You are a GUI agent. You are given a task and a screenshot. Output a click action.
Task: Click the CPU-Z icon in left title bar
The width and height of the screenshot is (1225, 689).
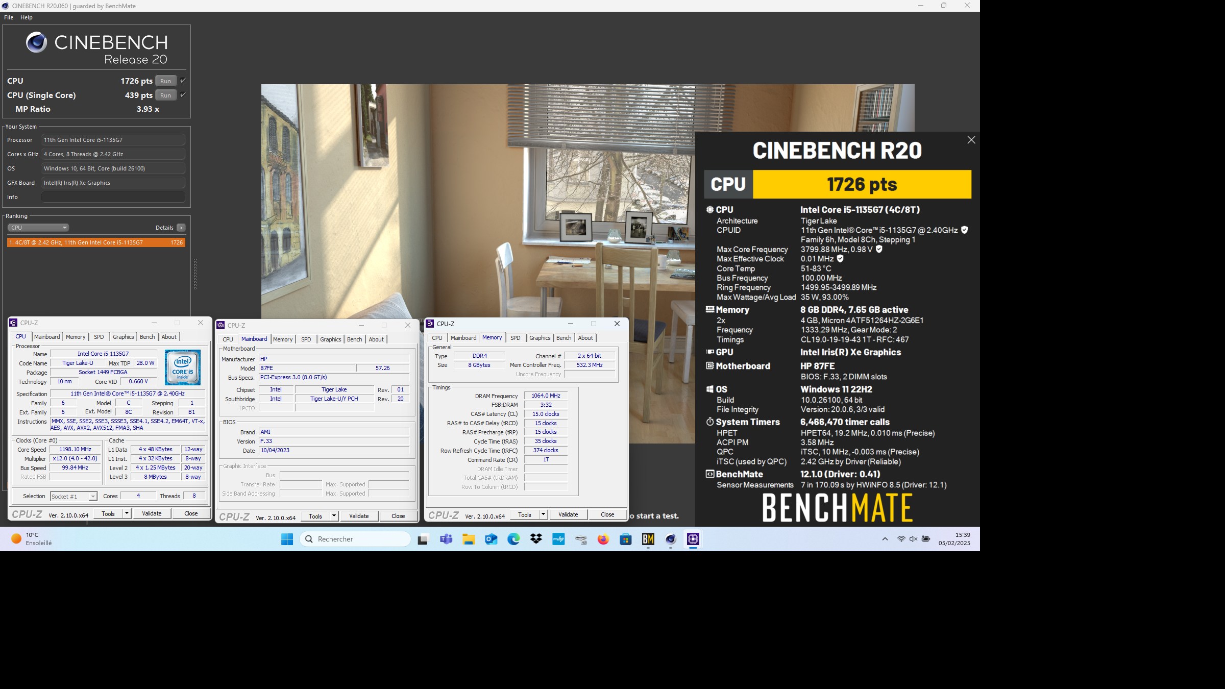pyautogui.click(x=14, y=323)
